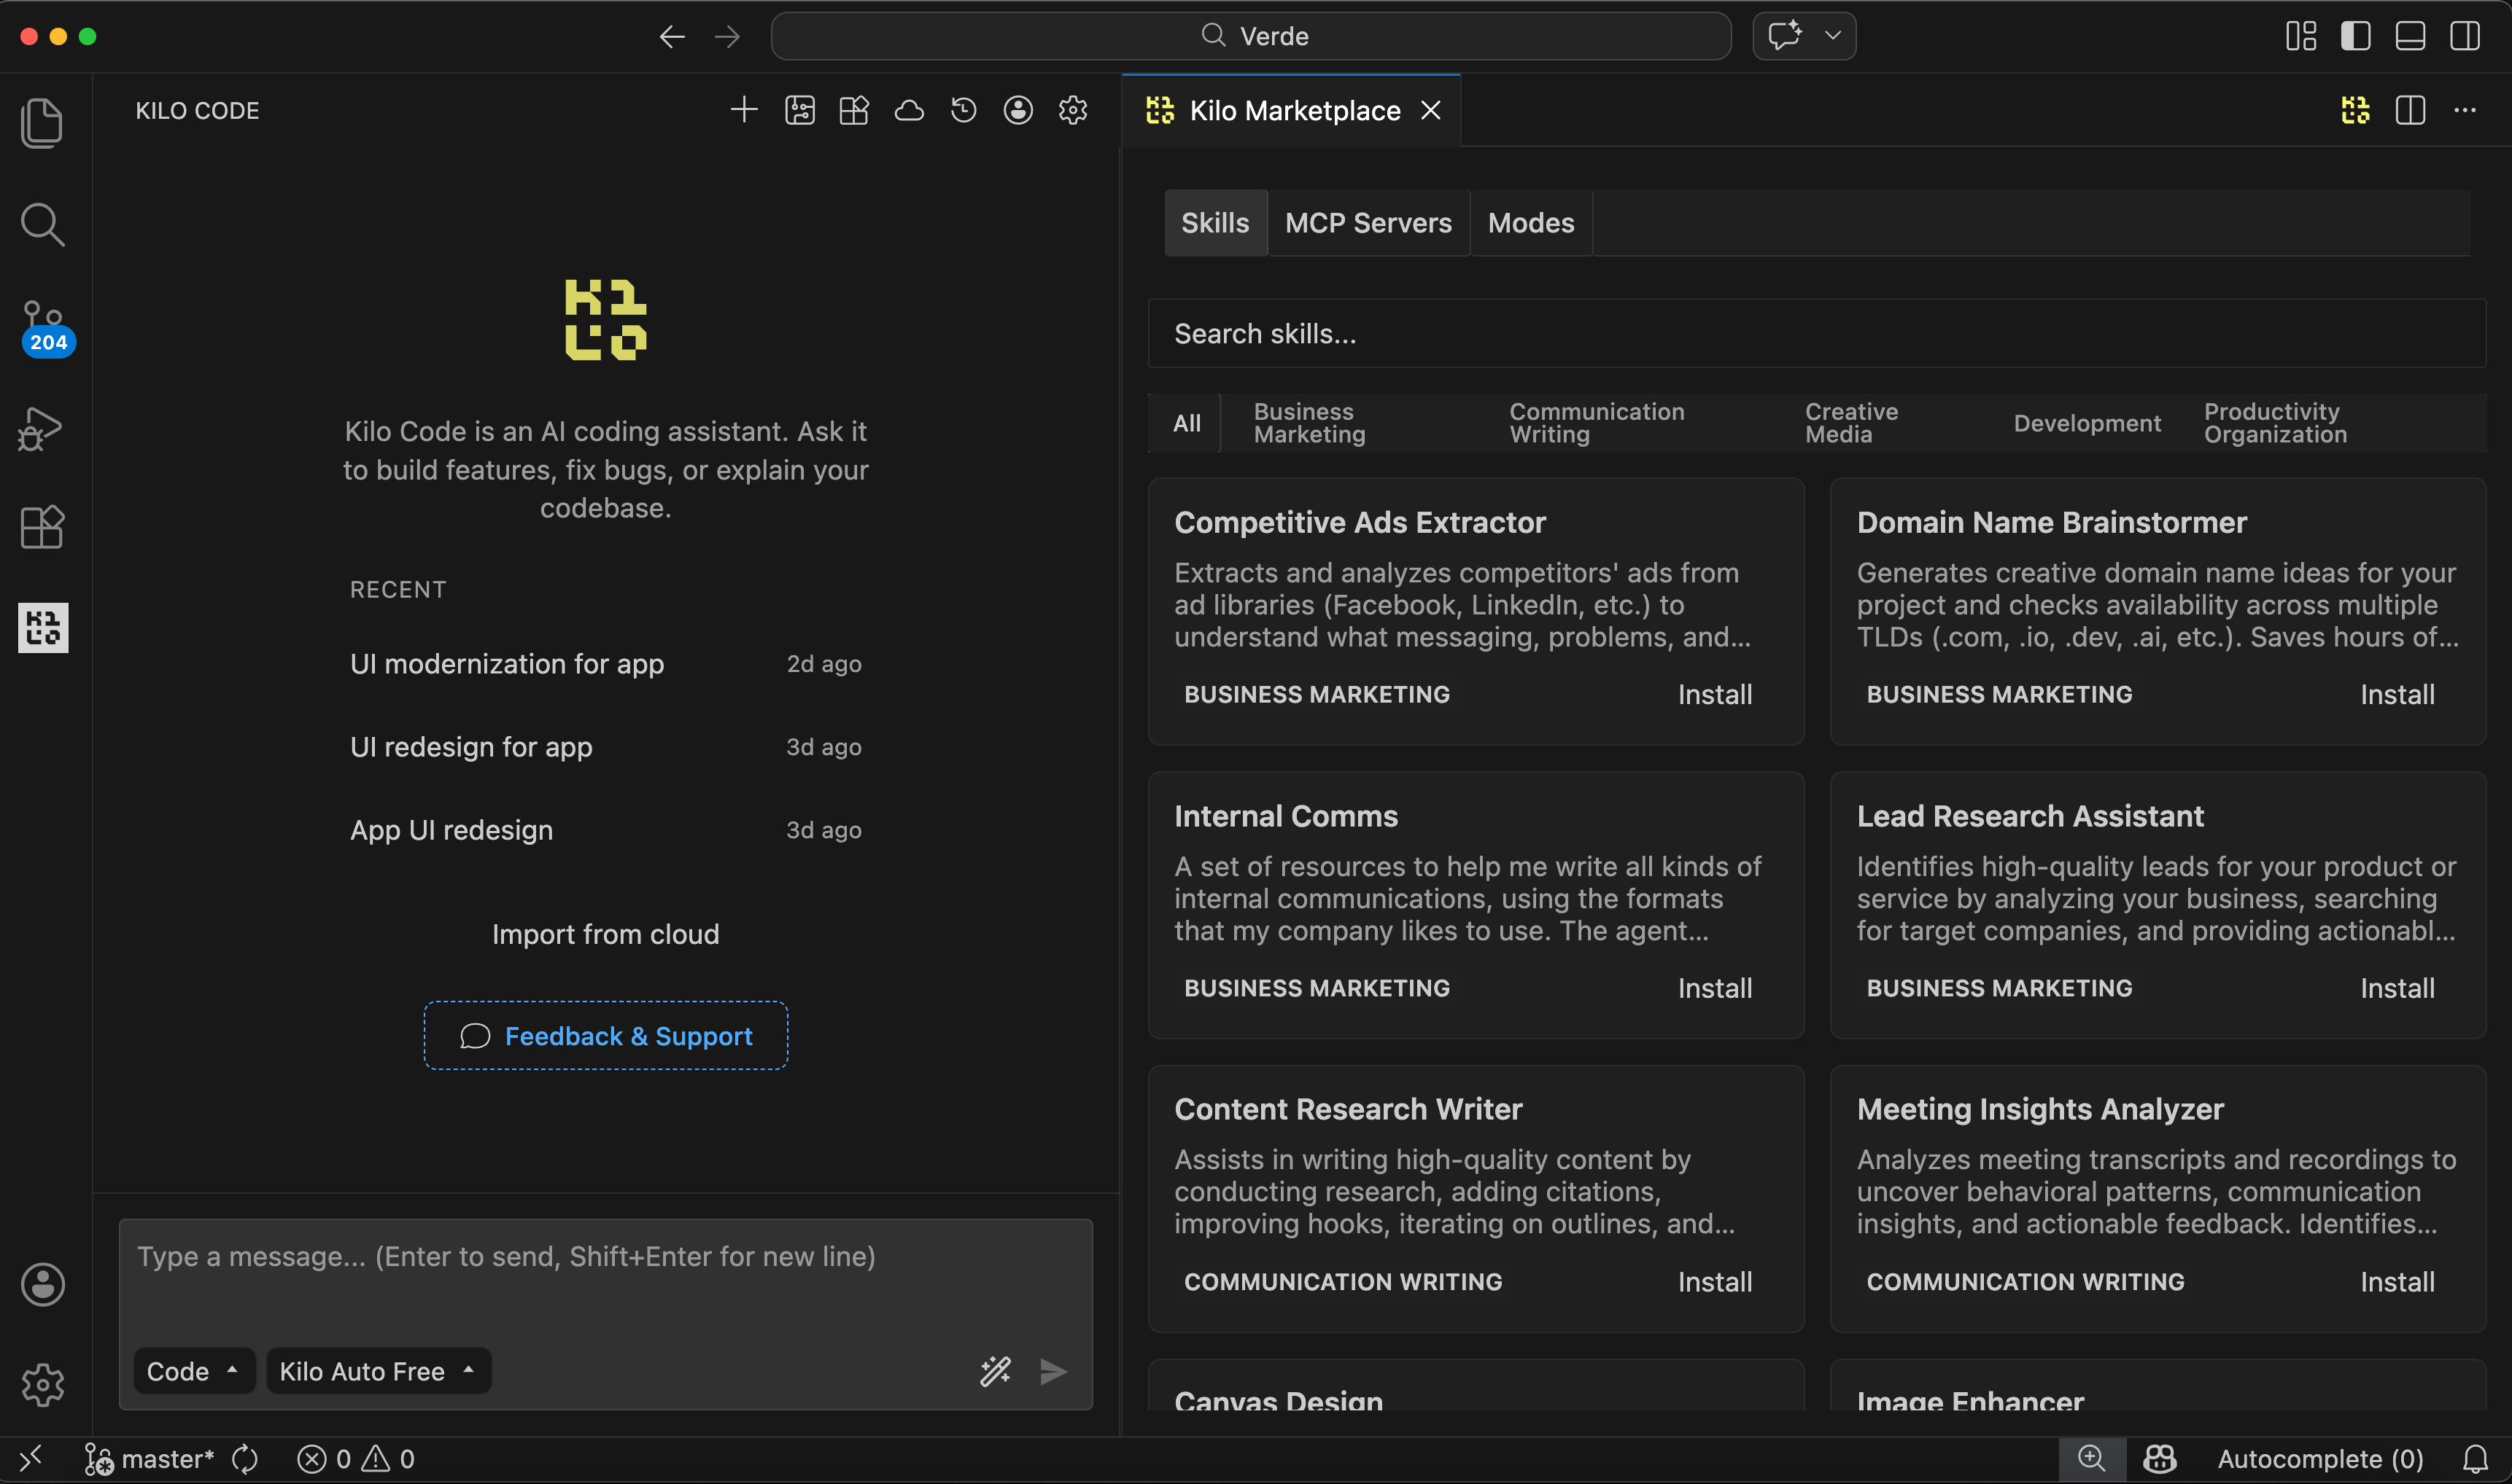Install the Competitive Ads Extractor skill
Image resolution: width=2512 pixels, height=1484 pixels.
[1713, 695]
